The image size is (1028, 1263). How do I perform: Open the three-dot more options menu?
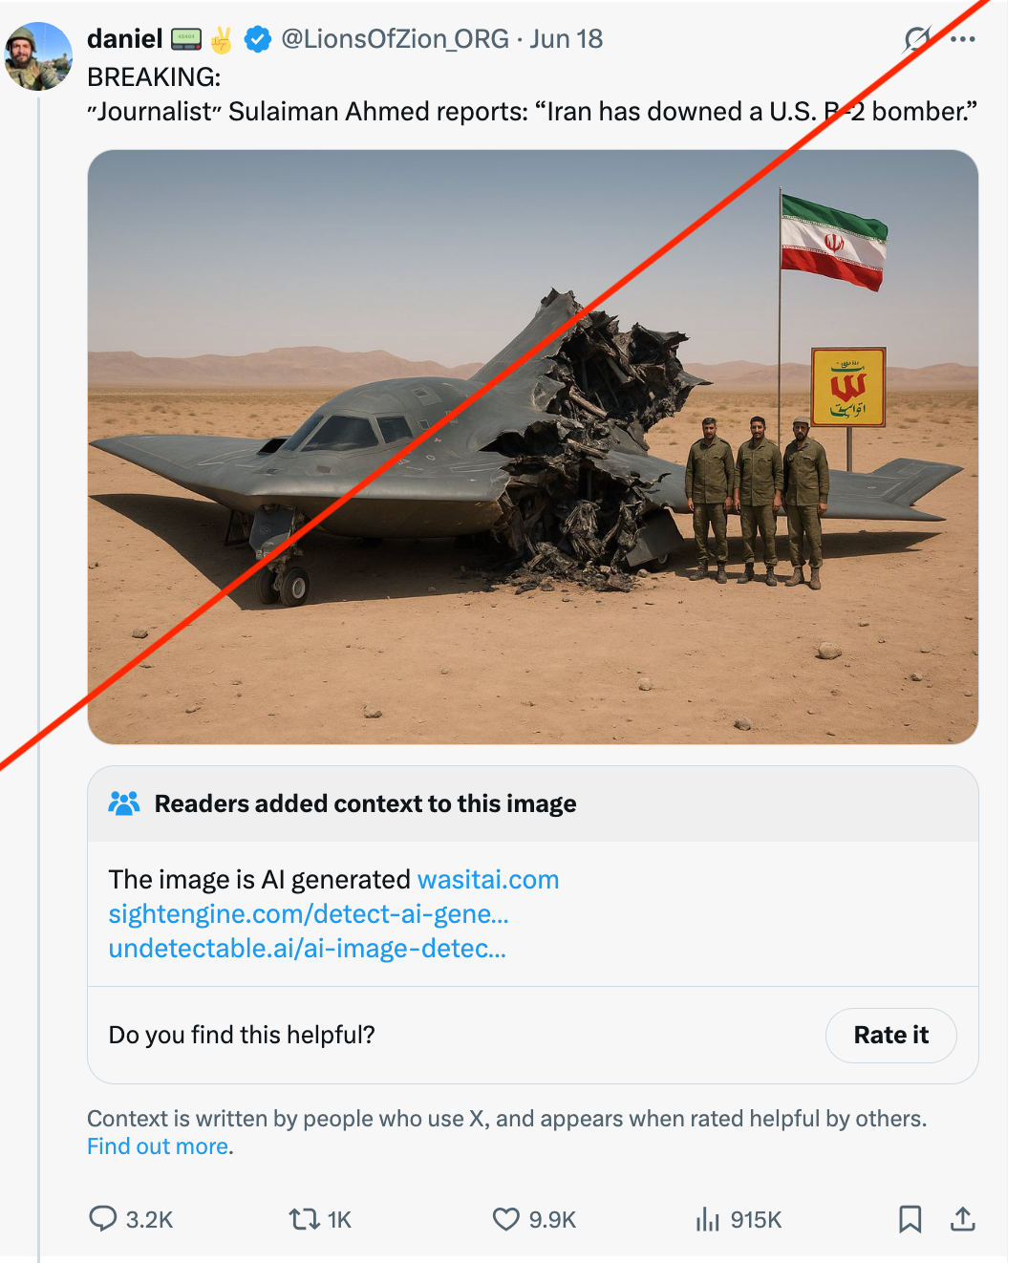[x=963, y=39]
